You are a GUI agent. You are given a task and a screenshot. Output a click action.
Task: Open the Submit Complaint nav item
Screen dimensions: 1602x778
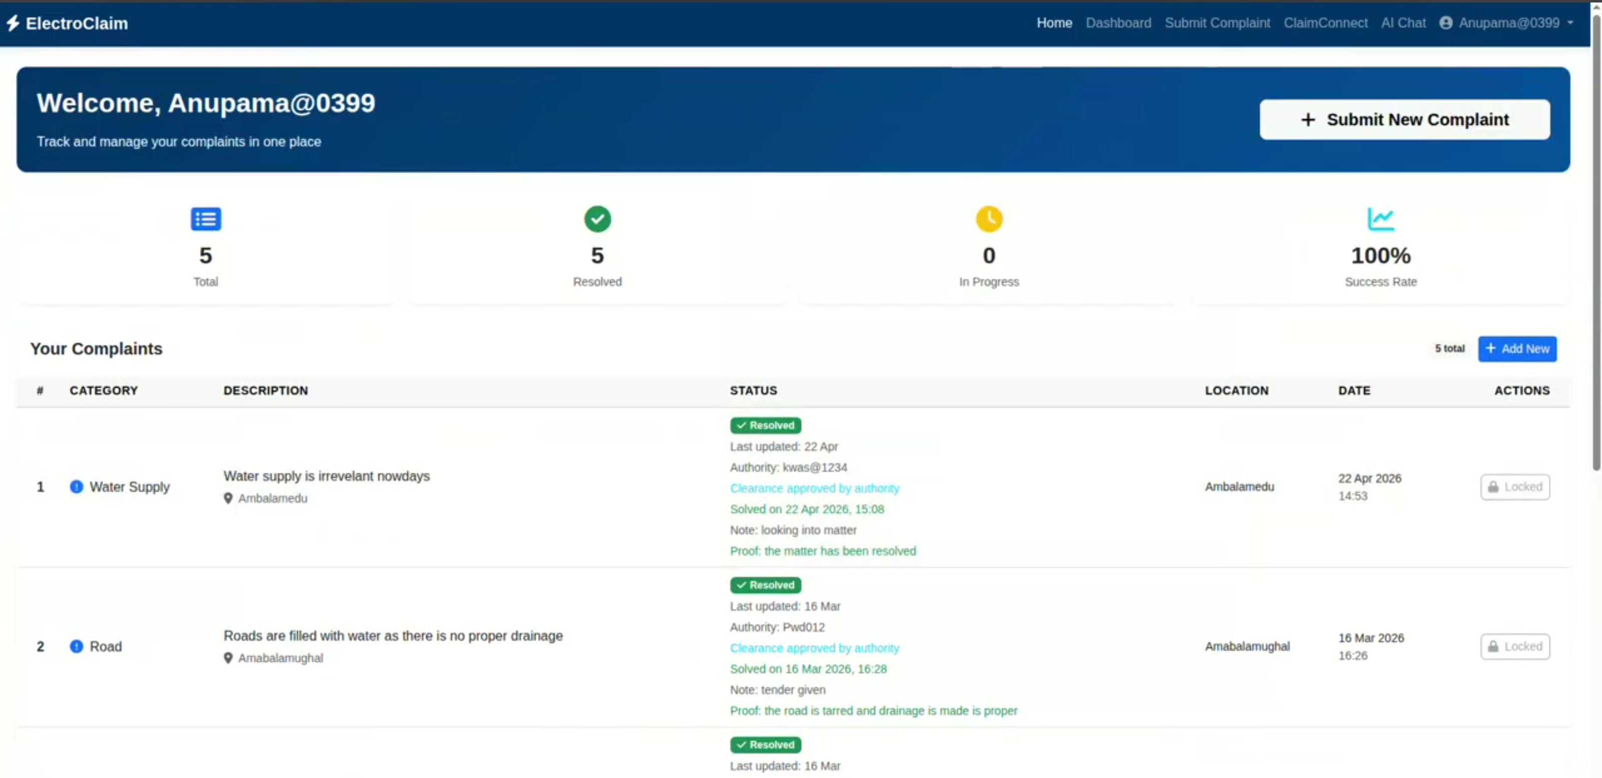tap(1217, 23)
